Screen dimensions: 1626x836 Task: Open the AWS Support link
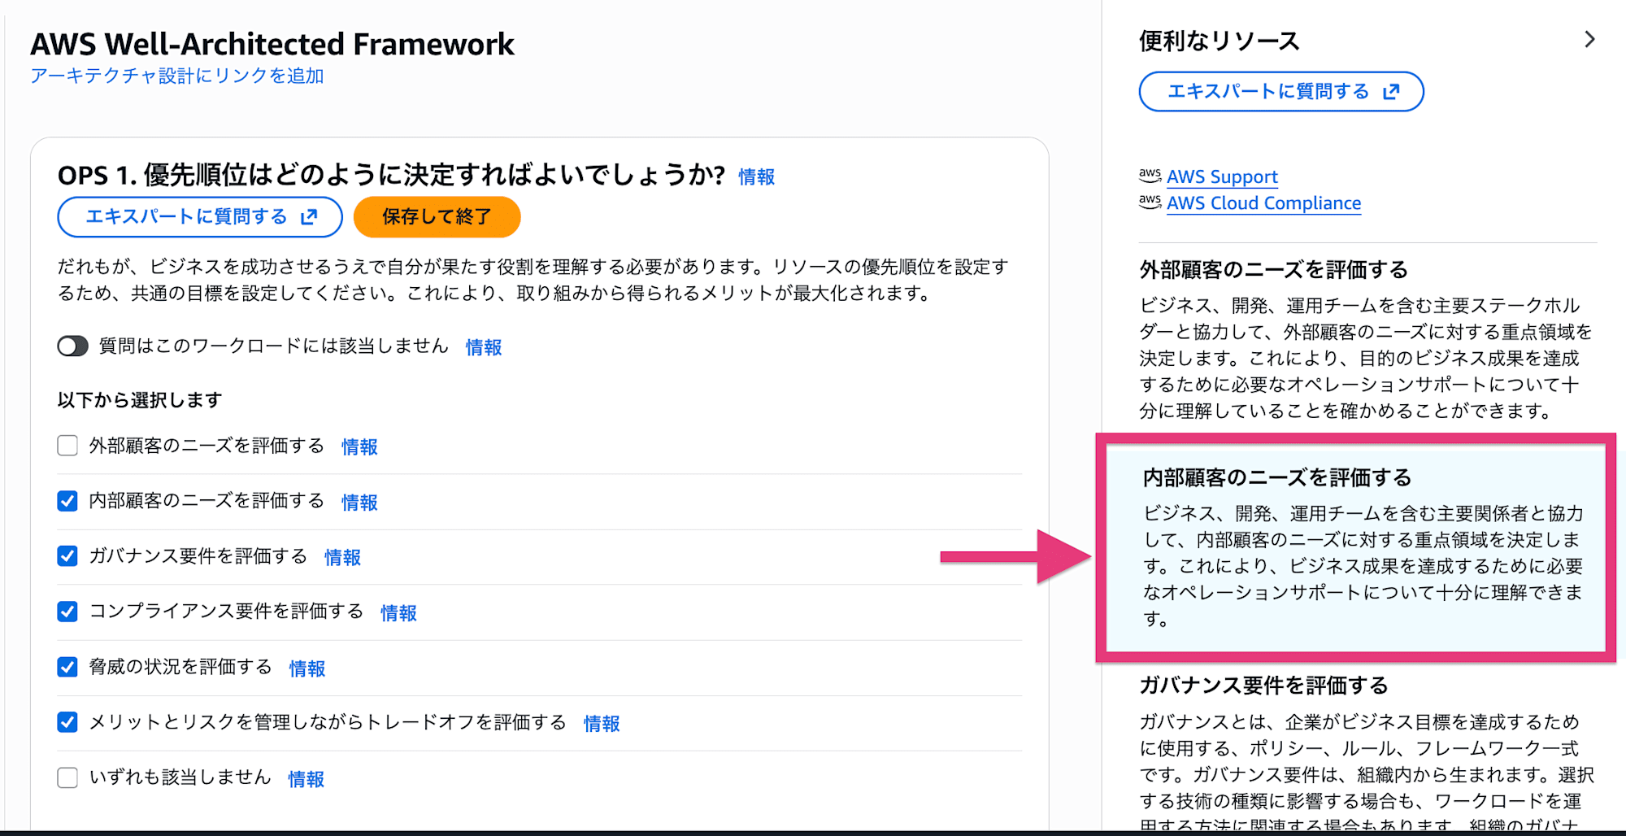1222,176
